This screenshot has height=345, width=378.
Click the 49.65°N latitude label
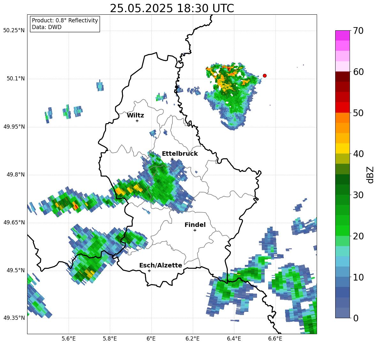point(14,222)
